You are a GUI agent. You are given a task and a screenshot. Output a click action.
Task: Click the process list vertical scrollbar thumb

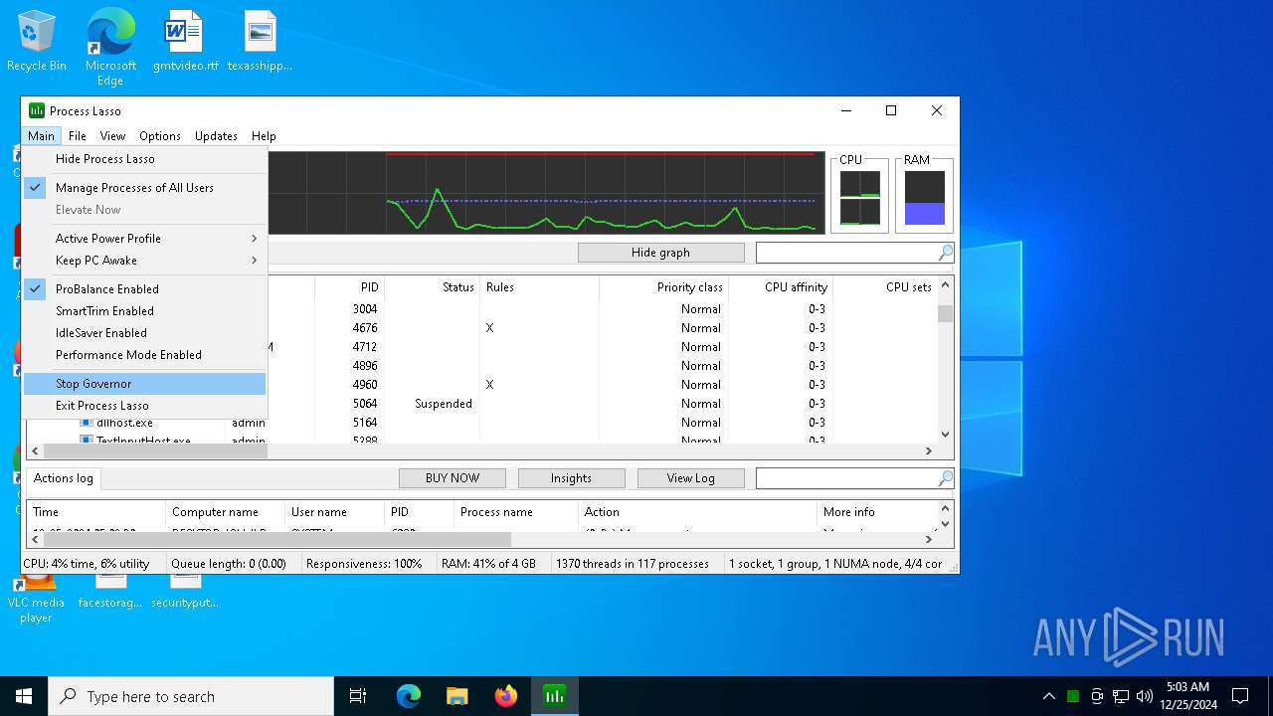[x=945, y=313]
